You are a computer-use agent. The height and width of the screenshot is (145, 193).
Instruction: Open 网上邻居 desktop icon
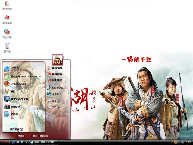point(7,34)
